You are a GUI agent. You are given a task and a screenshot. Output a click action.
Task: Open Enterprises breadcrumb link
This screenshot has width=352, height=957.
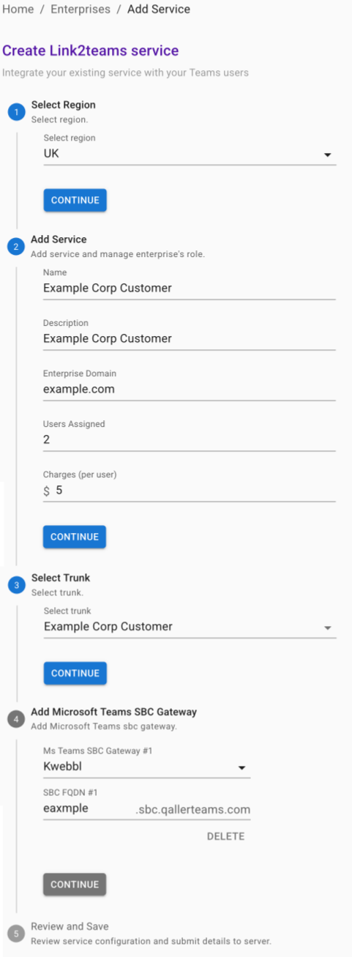80,10
